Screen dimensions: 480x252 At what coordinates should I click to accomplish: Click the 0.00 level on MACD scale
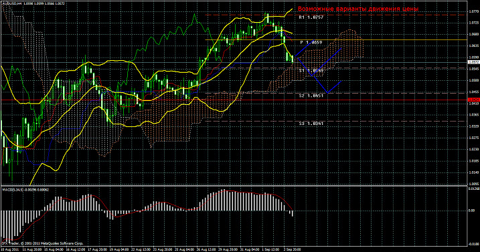click(x=472, y=211)
